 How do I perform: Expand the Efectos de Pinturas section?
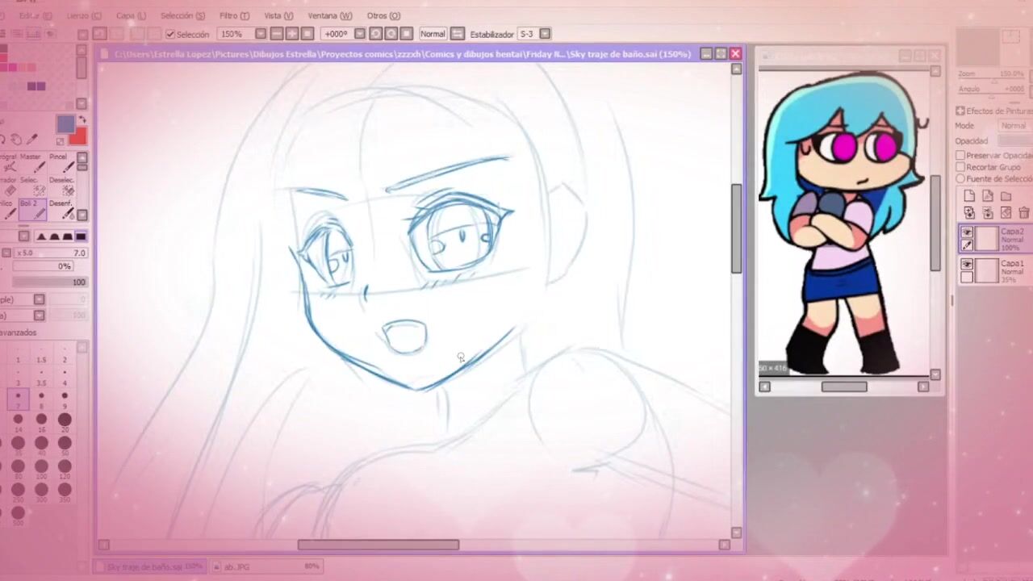click(960, 111)
